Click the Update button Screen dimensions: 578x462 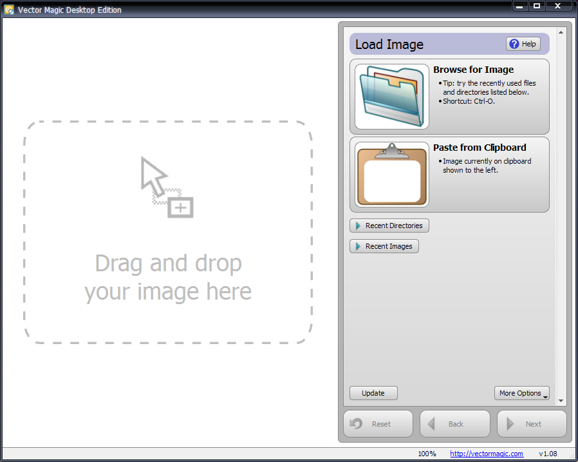[x=373, y=393]
